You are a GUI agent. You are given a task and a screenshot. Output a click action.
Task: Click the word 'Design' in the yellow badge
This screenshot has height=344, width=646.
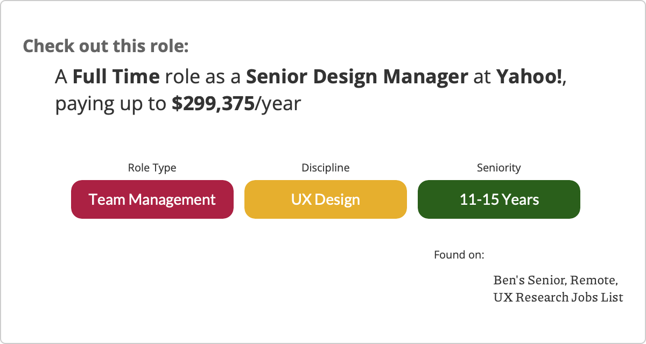pyautogui.click(x=337, y=199)
